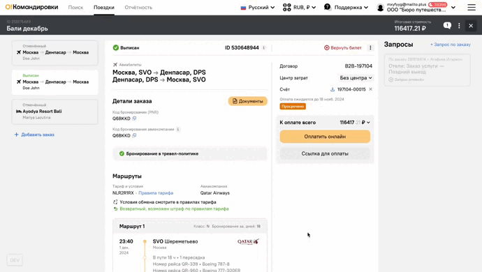Click the Документы button
Screen dimensions: 482x272
point(247,101)
